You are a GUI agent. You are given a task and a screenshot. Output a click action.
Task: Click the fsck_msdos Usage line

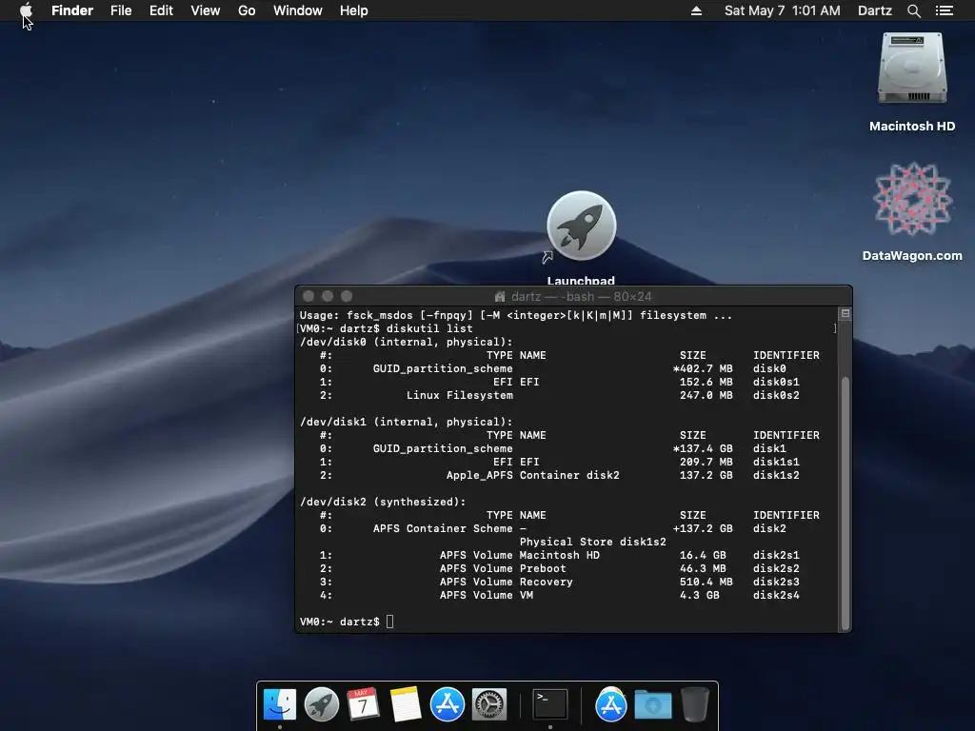(516, 315)
